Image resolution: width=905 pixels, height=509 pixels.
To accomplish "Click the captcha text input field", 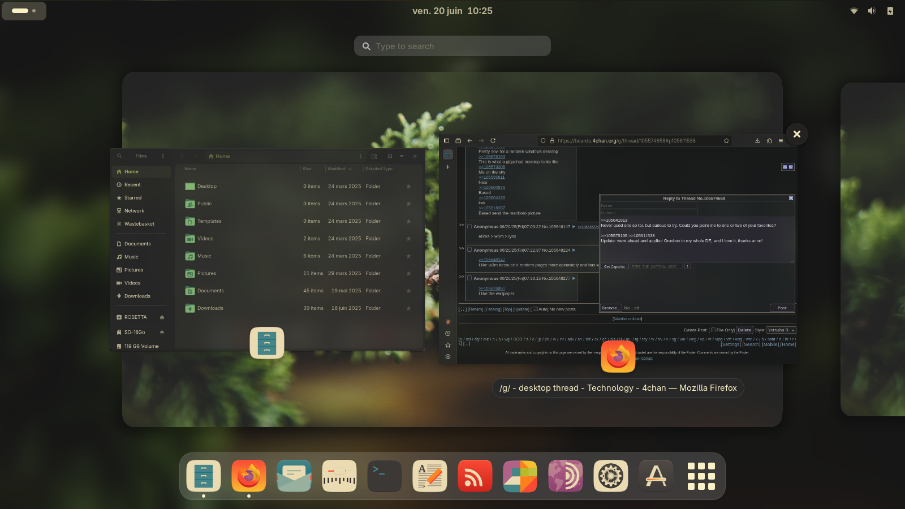I will (x=657, y=266).
